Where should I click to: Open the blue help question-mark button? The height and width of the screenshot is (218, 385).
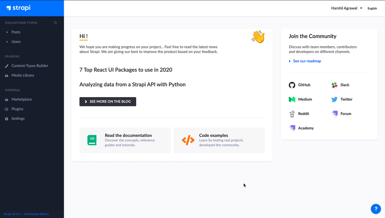pos(376,209)
